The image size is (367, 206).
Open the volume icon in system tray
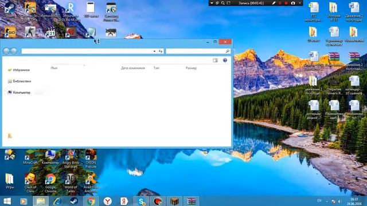coord(339,201)
